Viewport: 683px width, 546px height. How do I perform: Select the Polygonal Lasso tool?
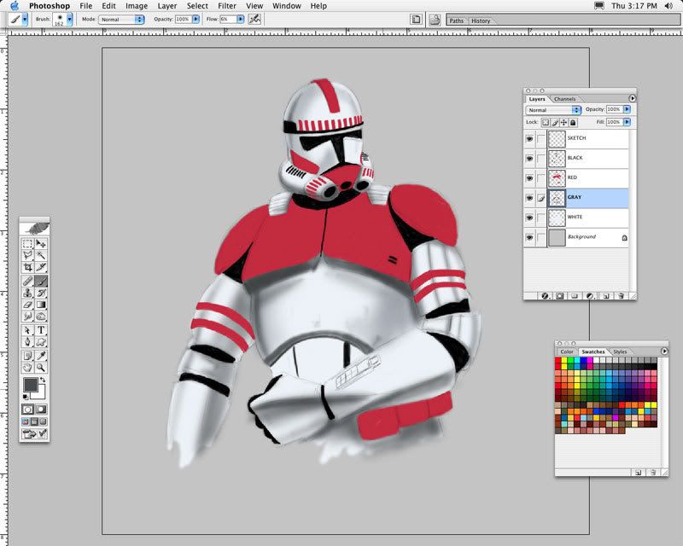click(x=28, y=255)
